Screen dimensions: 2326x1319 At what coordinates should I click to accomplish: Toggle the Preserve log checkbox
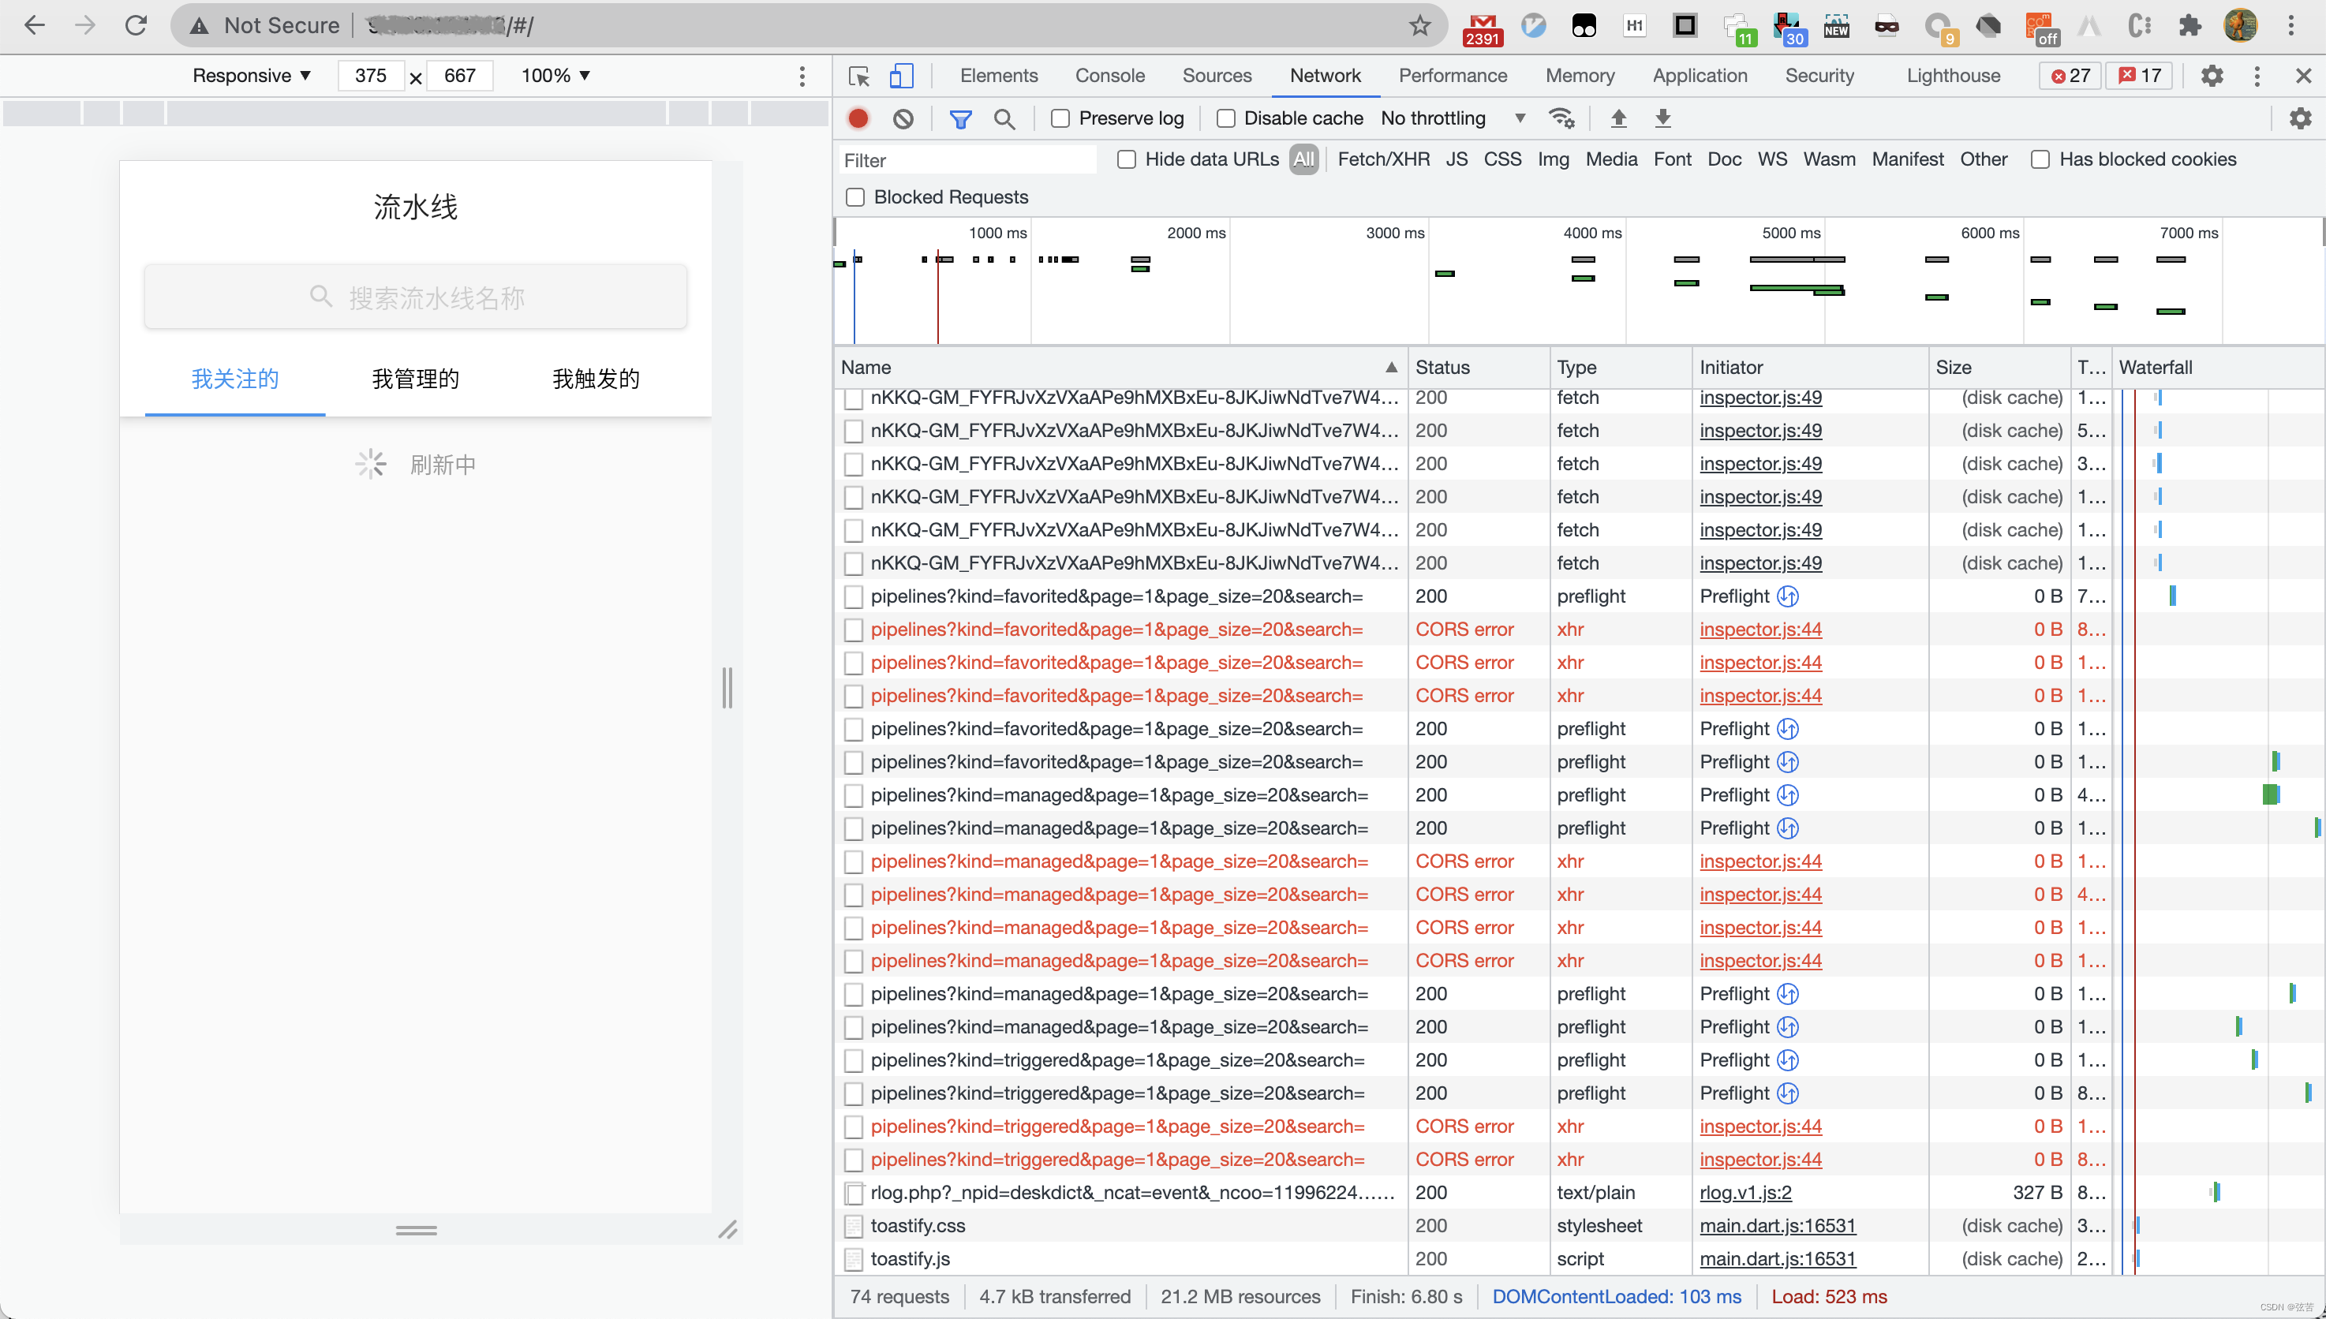click(x=1060, y=118)
